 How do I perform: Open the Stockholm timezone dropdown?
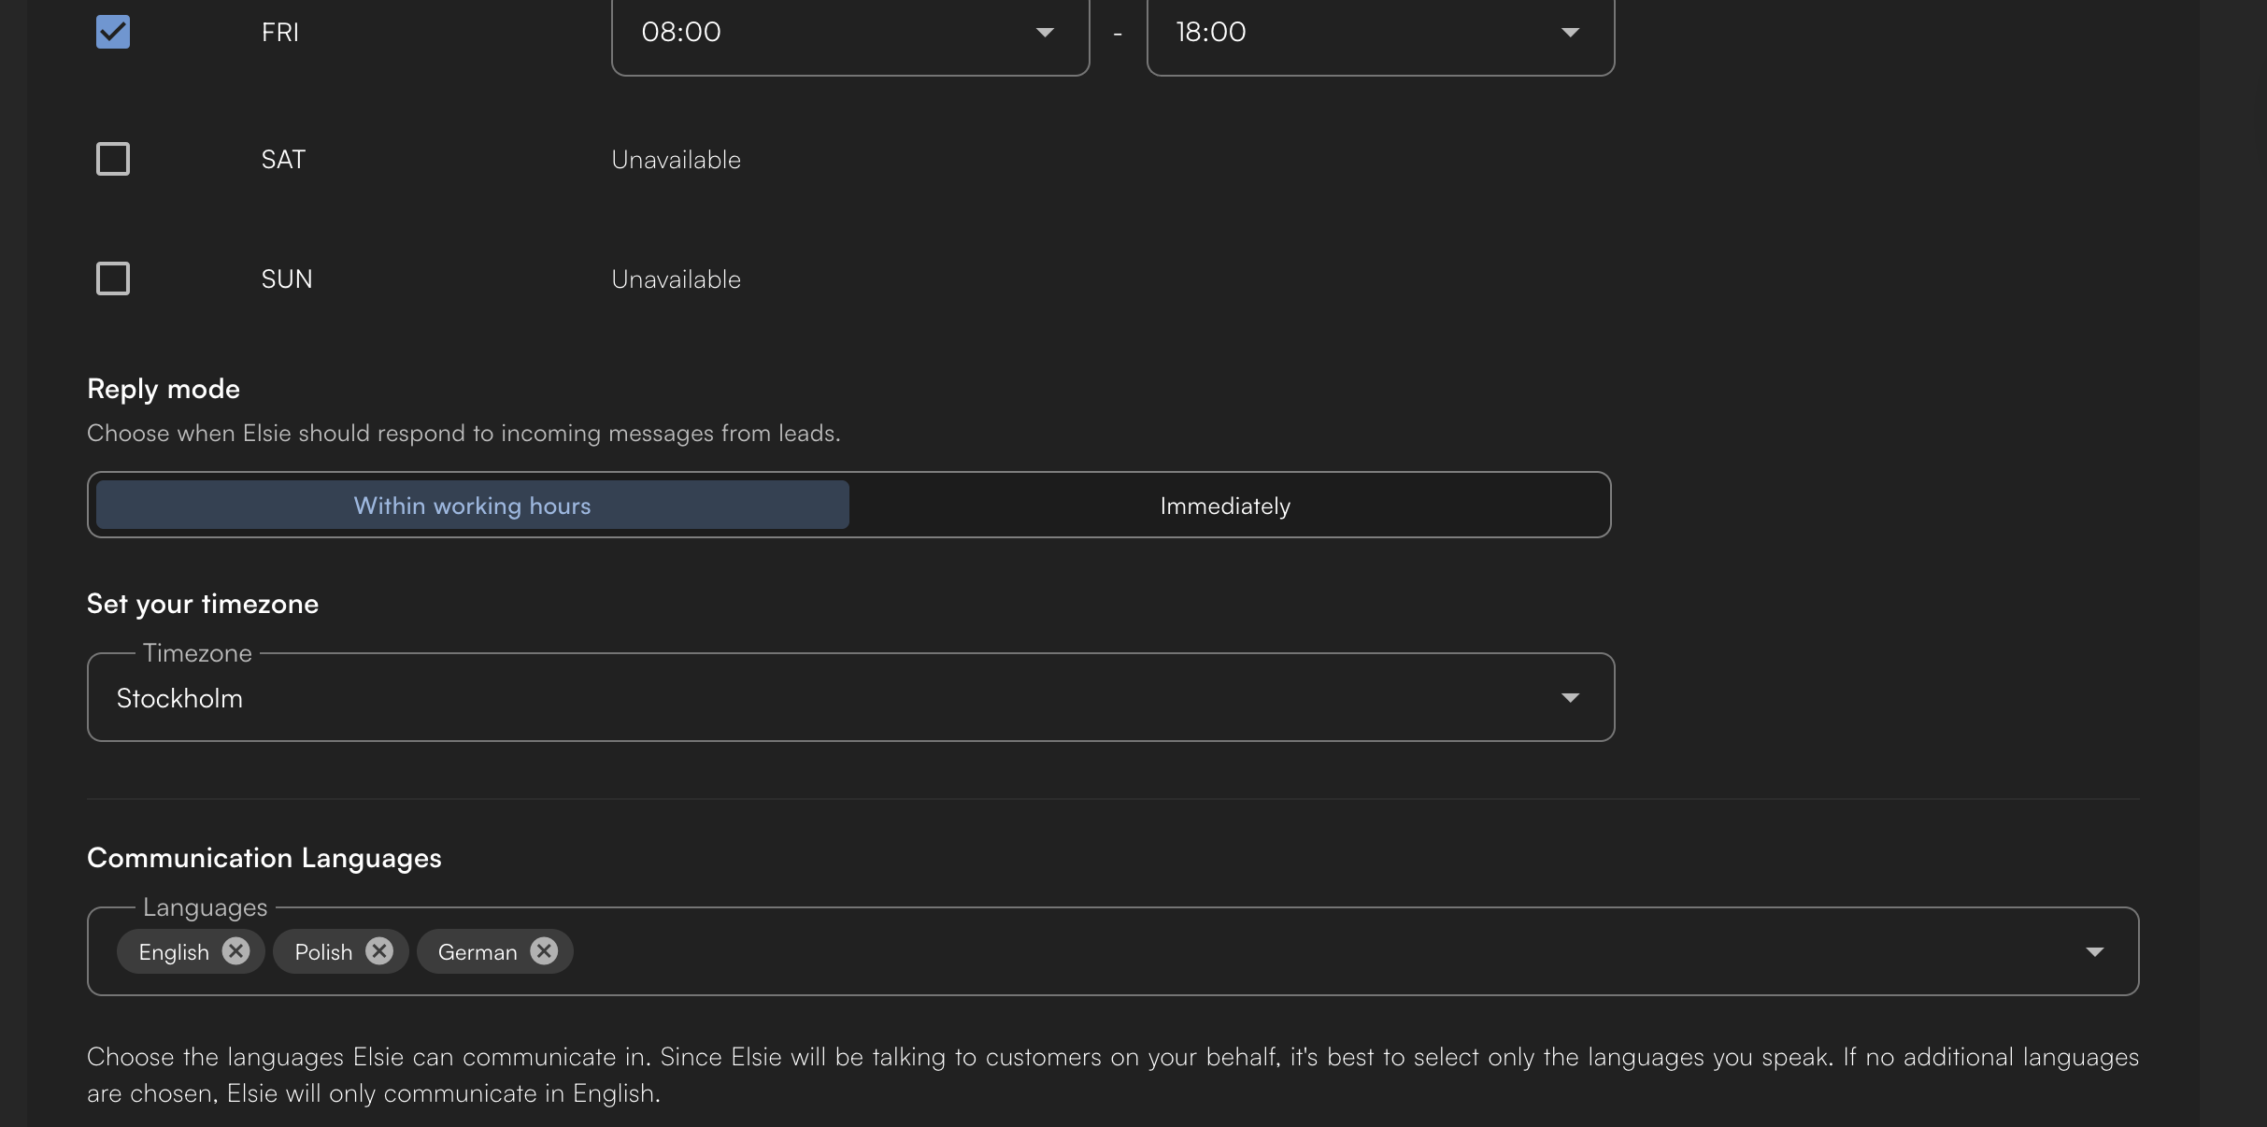click(850, 697)
